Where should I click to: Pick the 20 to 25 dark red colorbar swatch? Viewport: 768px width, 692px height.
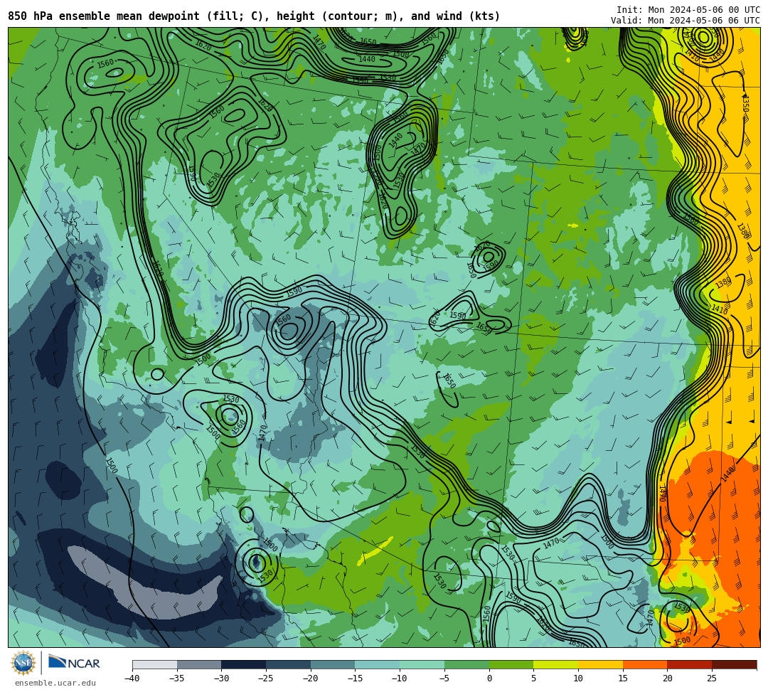click(x=690, y=664)
